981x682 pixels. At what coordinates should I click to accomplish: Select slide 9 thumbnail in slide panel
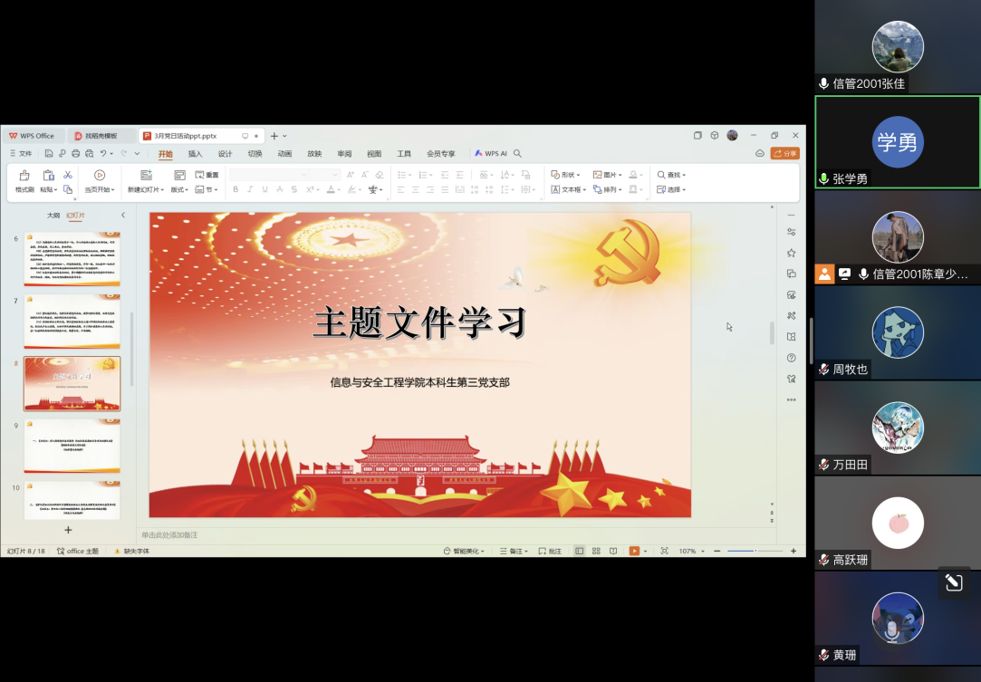pos(72,446)
